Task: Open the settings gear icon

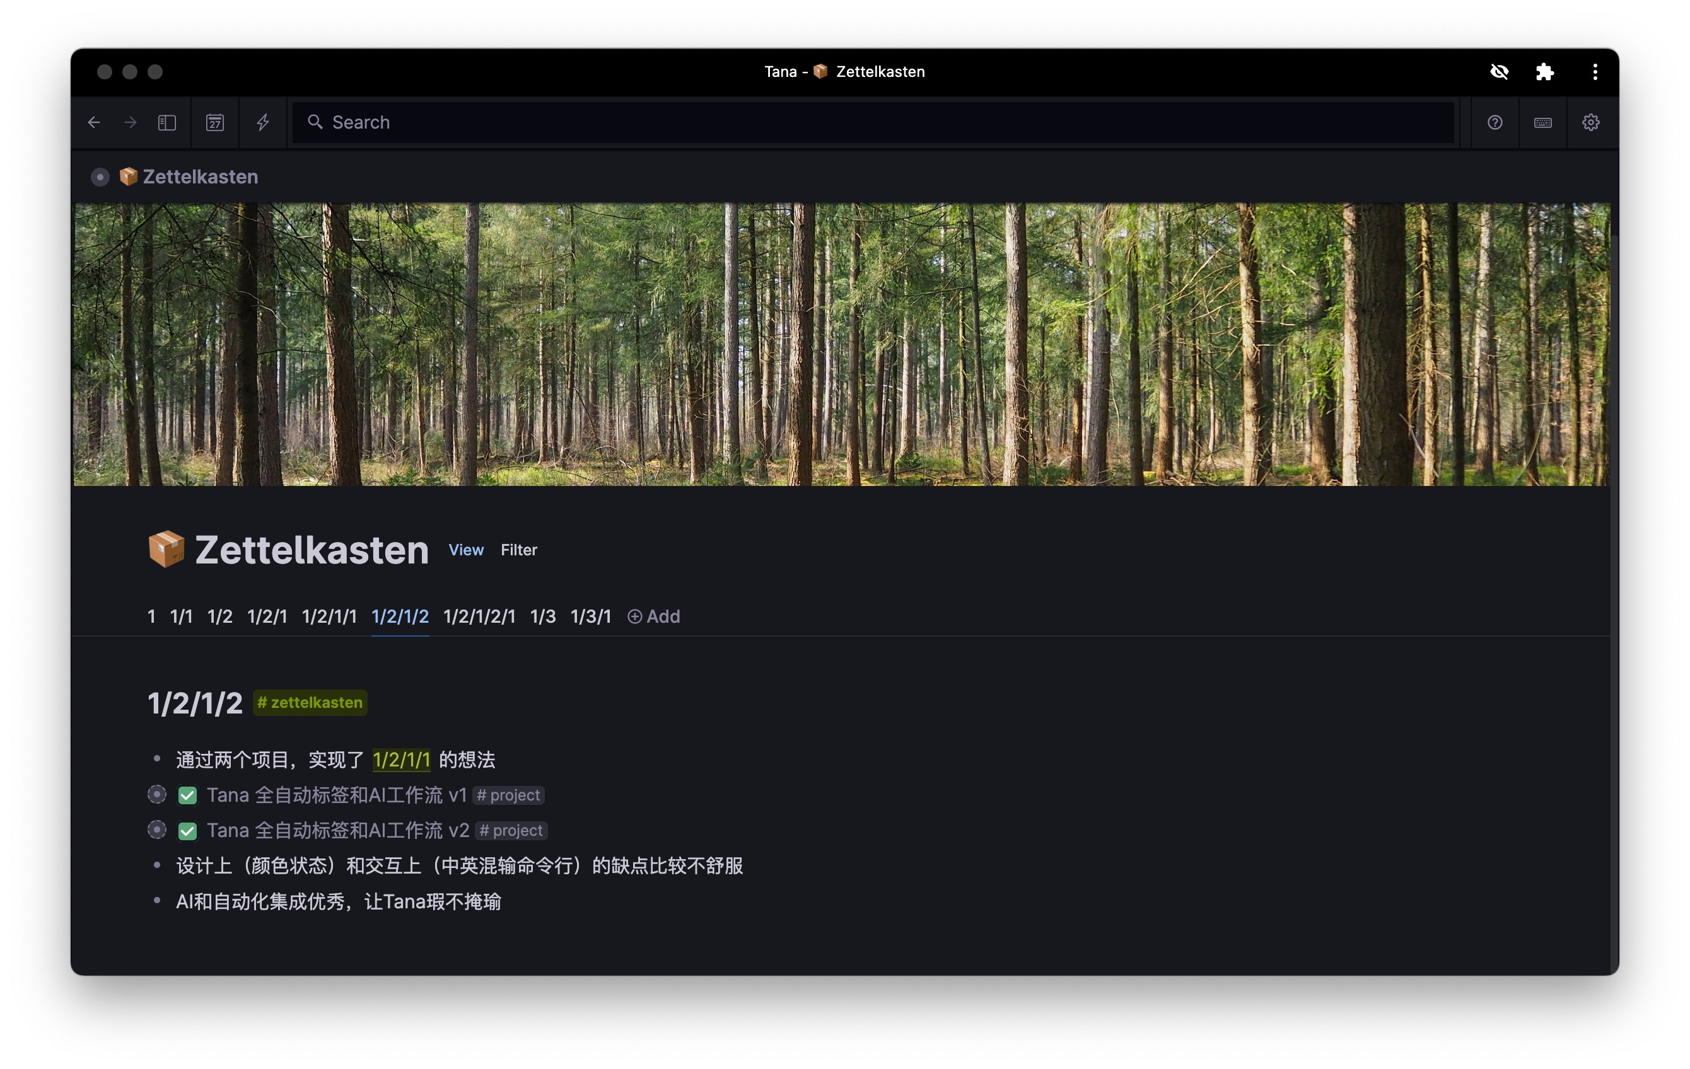Action: (x=1590, y=123)
